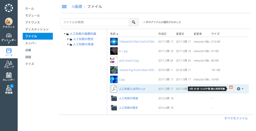This screenshot has height=131, width=256.
Task: Click すべてのファイル link
Action: coord(236,118)
